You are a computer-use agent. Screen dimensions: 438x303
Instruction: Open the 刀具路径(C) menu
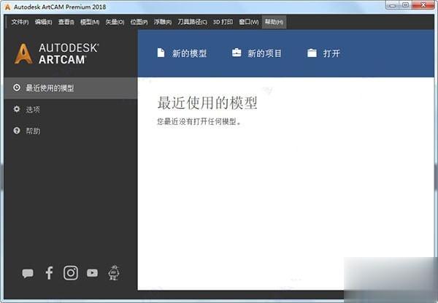point(192,22)
